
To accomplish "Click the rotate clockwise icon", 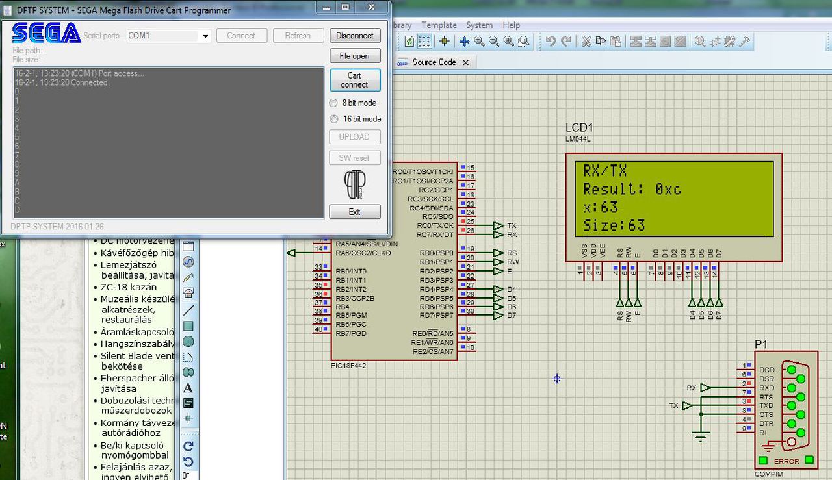I will 188,446.
